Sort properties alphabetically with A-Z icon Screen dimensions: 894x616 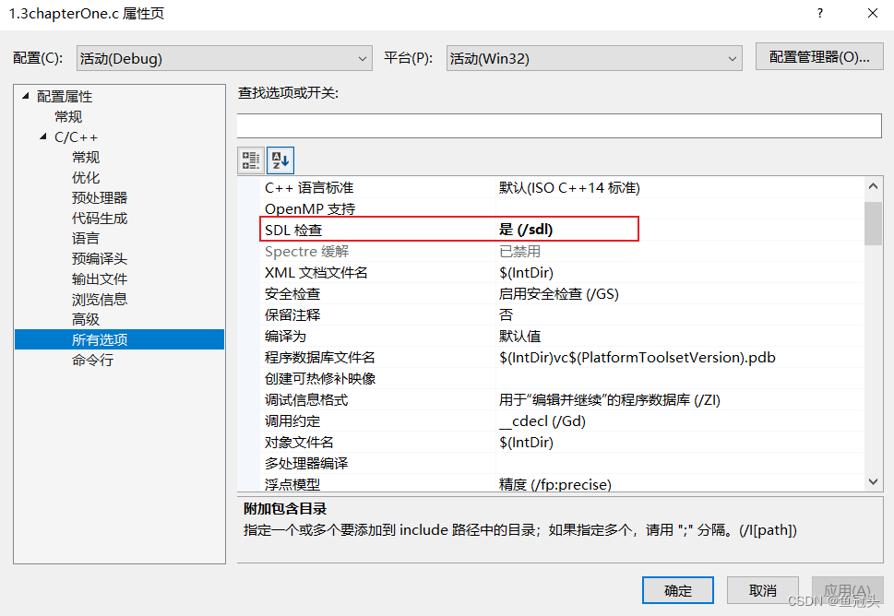(x=280, y=160)
